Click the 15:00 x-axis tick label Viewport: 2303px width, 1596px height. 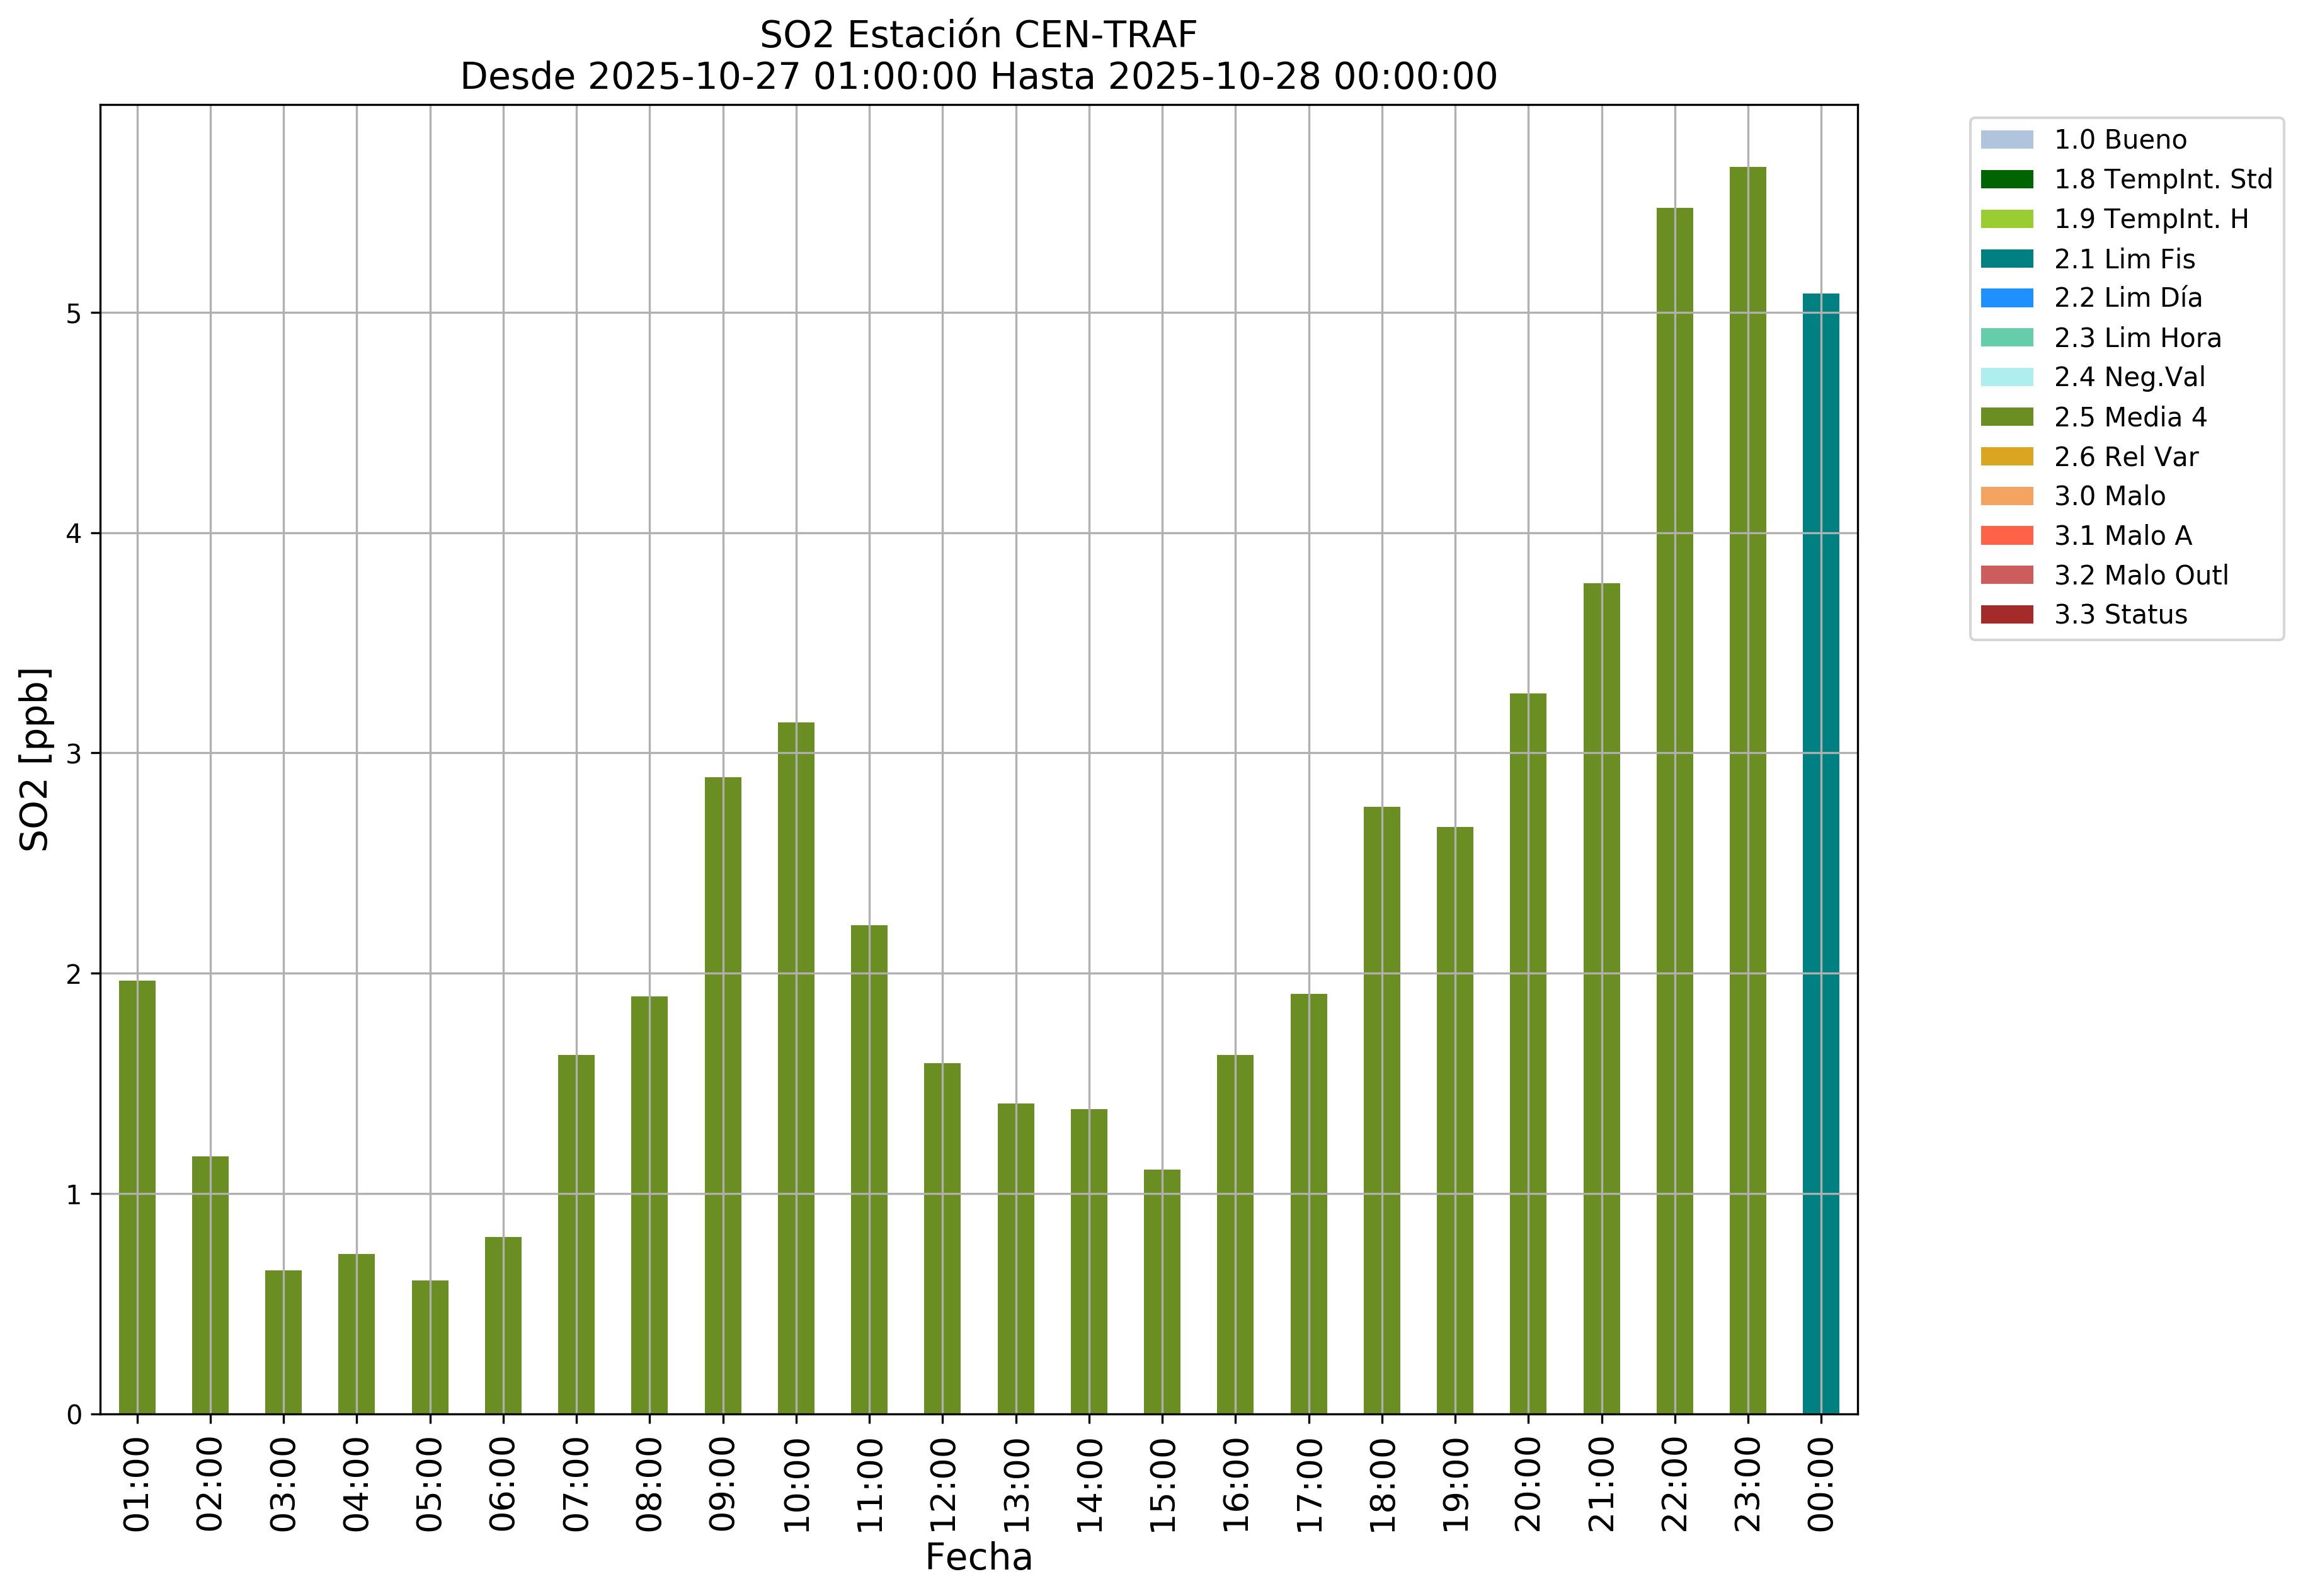tap(1163, 1485)
